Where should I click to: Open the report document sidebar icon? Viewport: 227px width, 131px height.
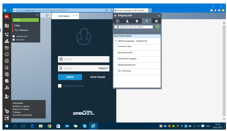pyautogui.click(x=7, y=68)
